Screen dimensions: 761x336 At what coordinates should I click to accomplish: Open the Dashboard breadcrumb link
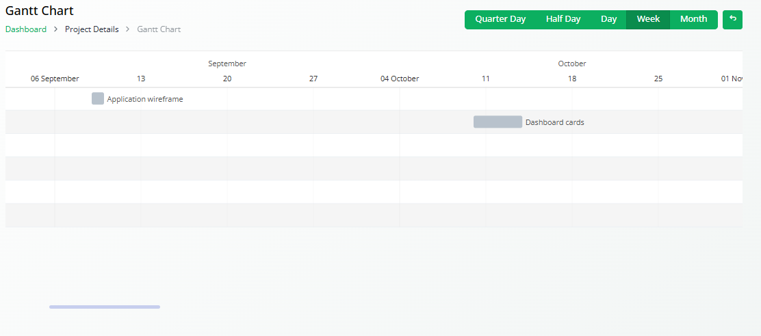[x=26, y=29]
